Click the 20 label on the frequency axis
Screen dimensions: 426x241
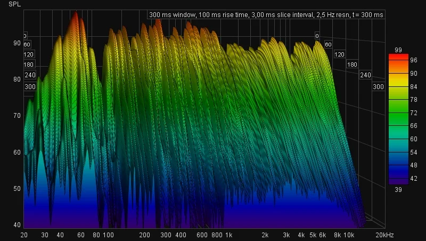[24, 235]
